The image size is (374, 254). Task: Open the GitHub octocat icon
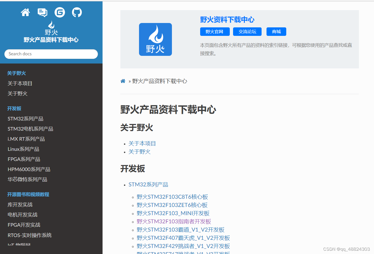tap(77, 12)
